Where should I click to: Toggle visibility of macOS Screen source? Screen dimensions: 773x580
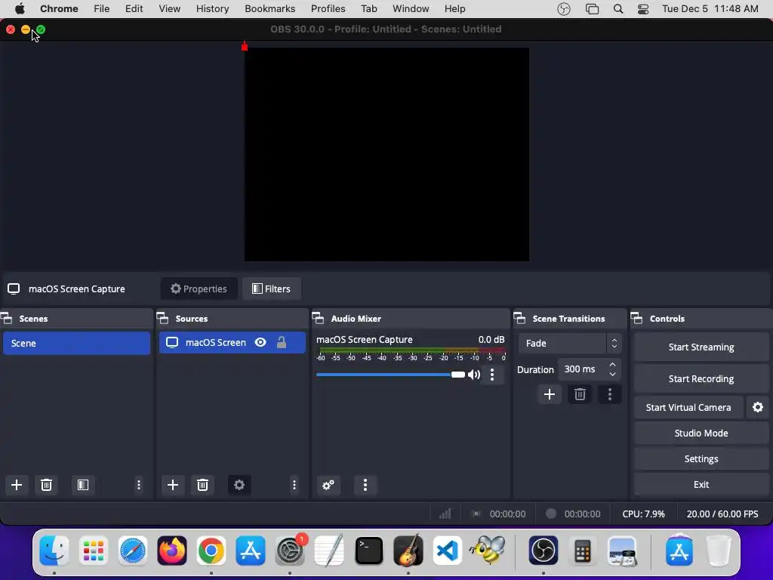tap(260, 342)
